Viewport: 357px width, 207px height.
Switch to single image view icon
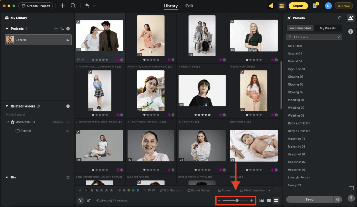click(x=269, y=200)
